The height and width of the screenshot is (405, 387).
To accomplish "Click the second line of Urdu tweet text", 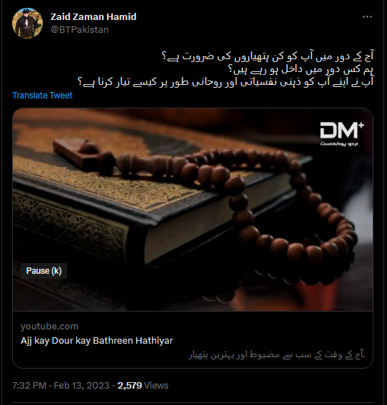I will coord(301,69).
